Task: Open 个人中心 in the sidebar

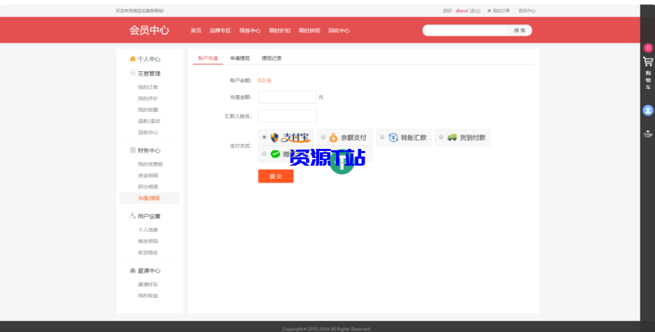Action: pyautogui.click(x=149, y=59)
